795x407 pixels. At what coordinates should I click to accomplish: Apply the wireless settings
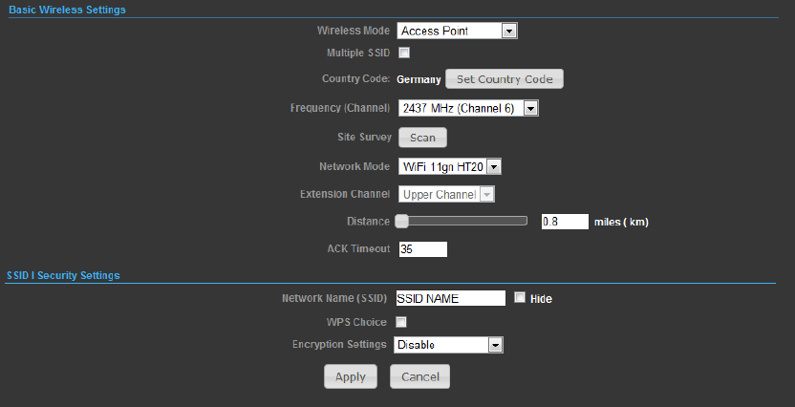[351, 376]
